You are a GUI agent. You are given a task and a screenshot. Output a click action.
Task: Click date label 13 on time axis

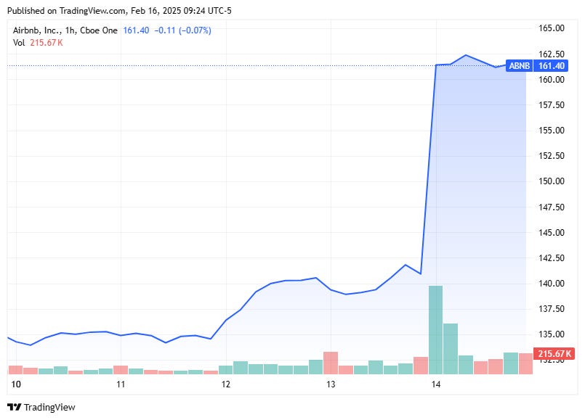331,384
